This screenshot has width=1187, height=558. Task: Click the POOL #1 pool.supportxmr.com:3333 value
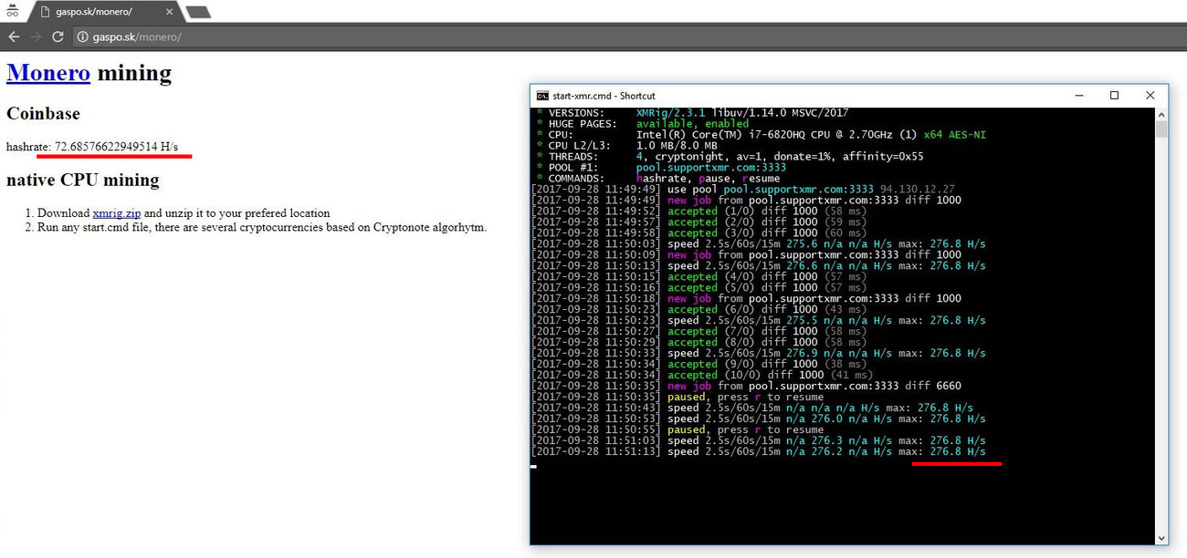[x=711, y=168]
